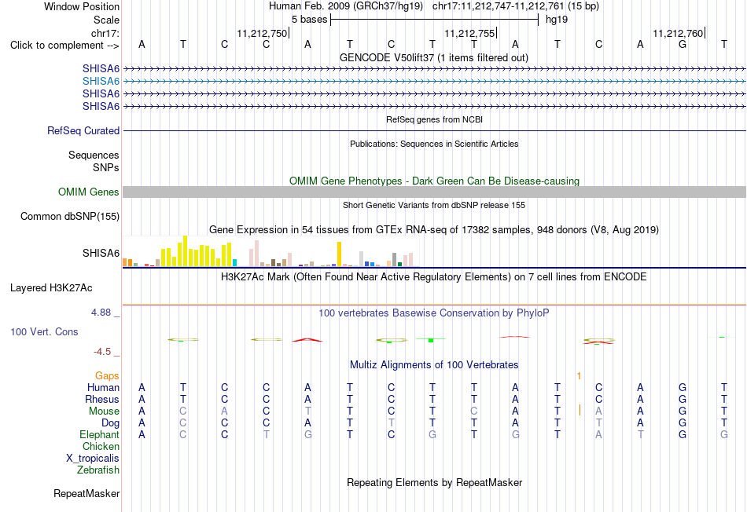Click the 'H3K27Ac Mark' ENCODE track title

433,277
